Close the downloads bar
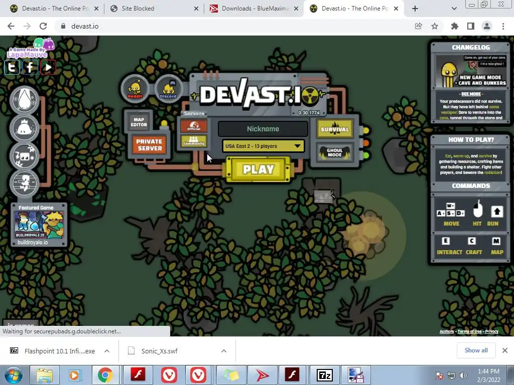This screenshot has height=385, width=514. pyautogui.click(x=505, y=350)
